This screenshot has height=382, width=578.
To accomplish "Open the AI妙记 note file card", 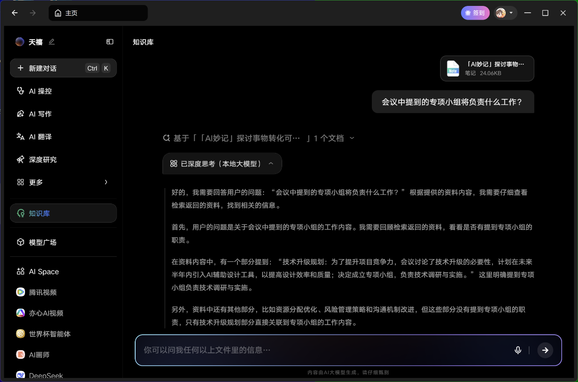I will [487, 68].
